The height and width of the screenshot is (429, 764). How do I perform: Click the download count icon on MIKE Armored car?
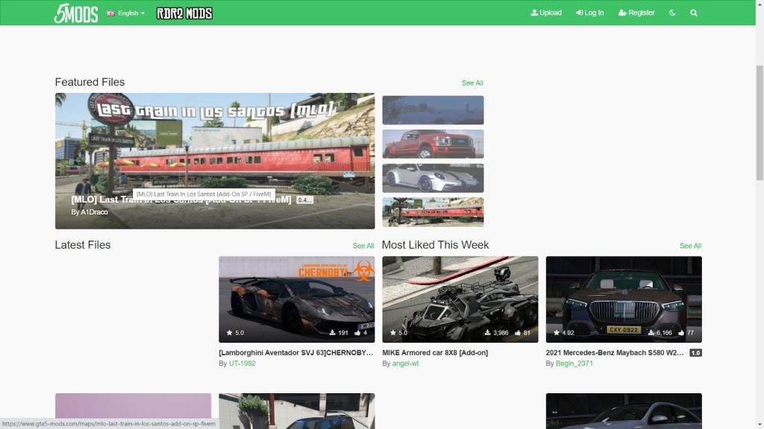[486, 333]
